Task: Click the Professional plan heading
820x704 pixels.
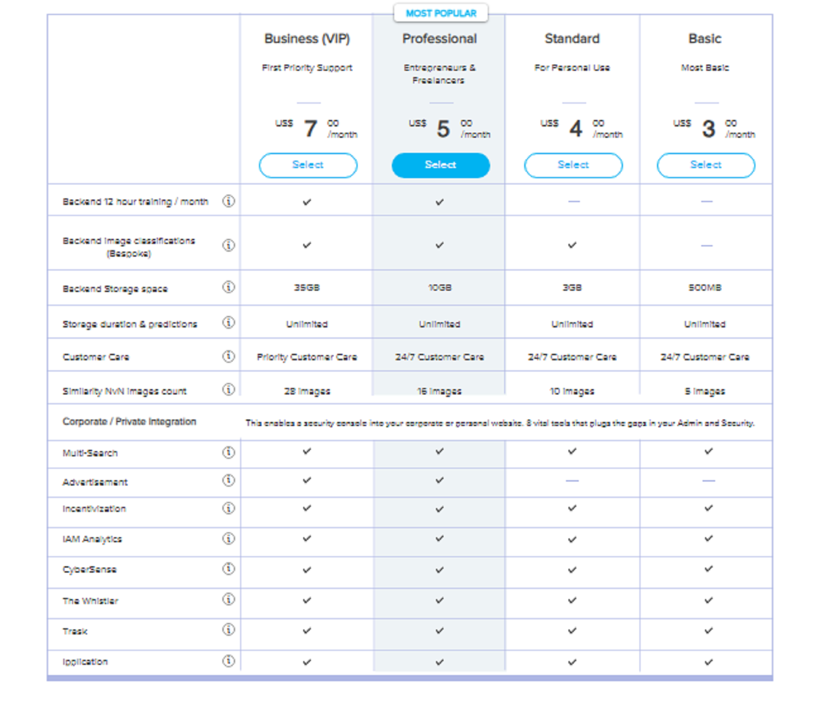Action: pyautogui.click(x=440, y=39)
